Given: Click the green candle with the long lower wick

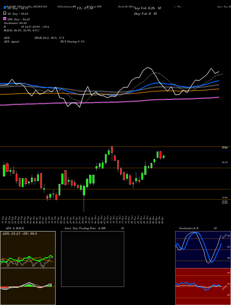Looking at the screenshot, I should (x=84, y=190).
